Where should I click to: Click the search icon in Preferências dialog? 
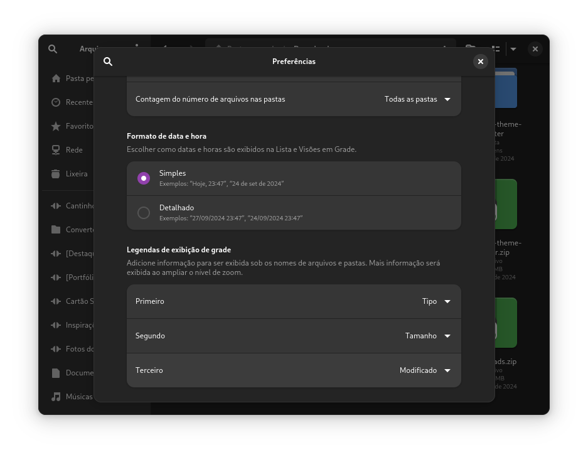[108, 62]
